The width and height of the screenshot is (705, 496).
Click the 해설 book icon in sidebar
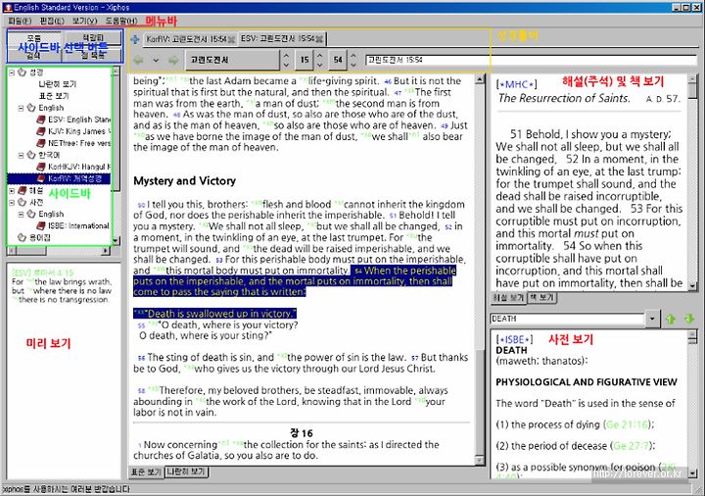pos(22,191)
